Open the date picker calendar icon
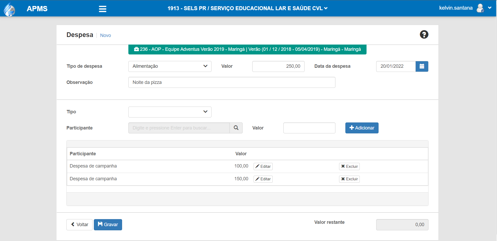This screenshot has width=497, height=241. click(422, 66)
